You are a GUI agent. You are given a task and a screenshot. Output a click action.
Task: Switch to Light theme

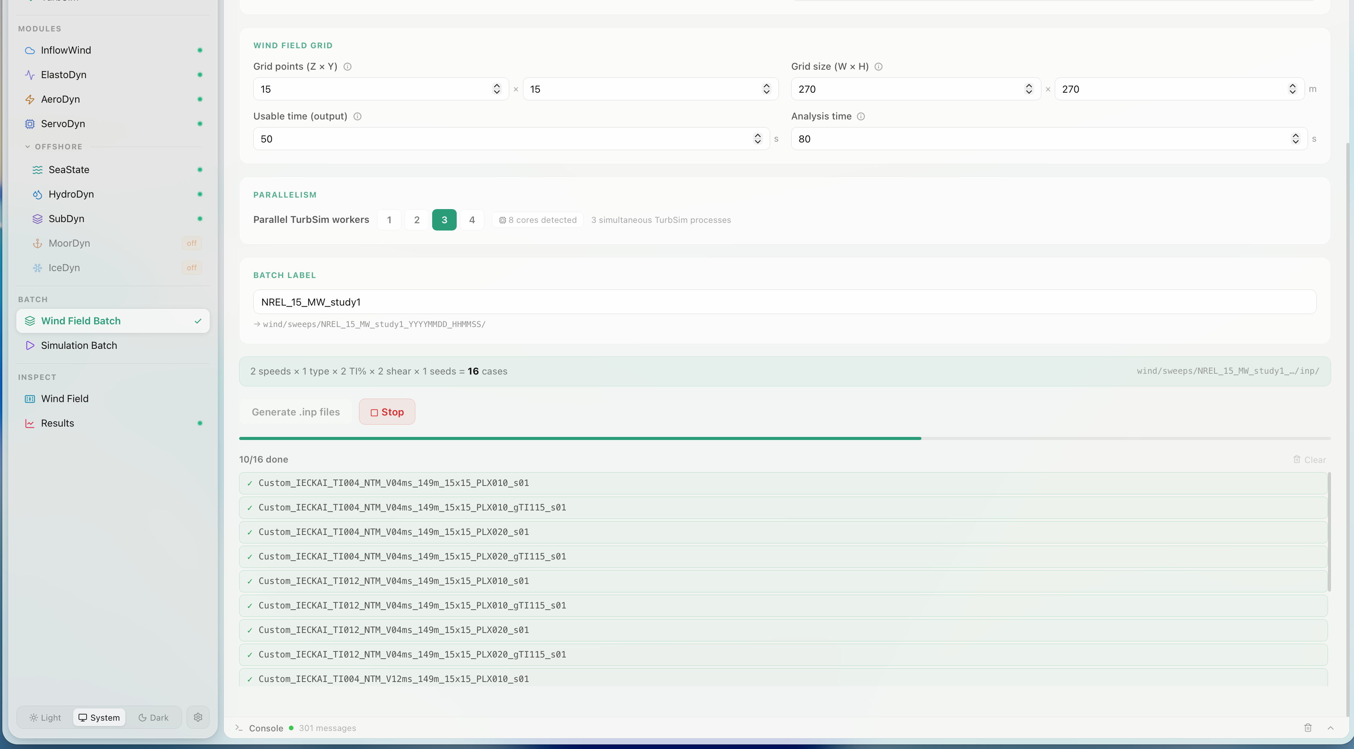click(46, 718)
